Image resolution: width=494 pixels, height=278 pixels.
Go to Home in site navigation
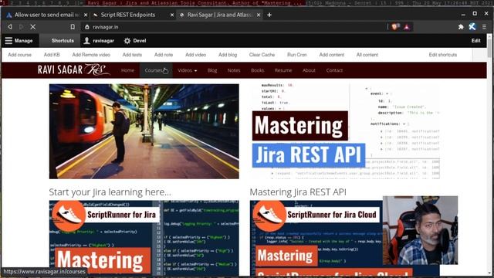[127, 70]
